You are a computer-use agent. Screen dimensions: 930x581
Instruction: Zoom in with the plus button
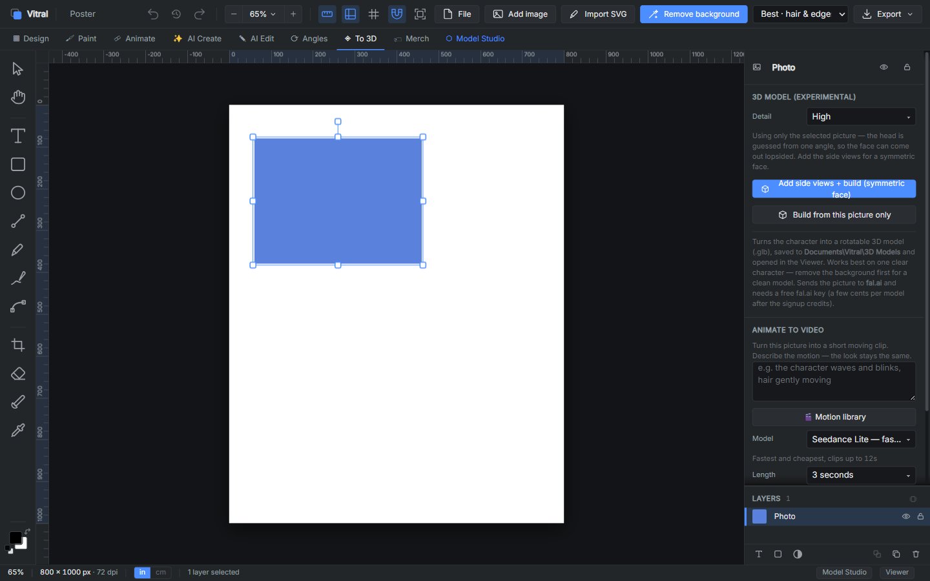tap(293, 14)
